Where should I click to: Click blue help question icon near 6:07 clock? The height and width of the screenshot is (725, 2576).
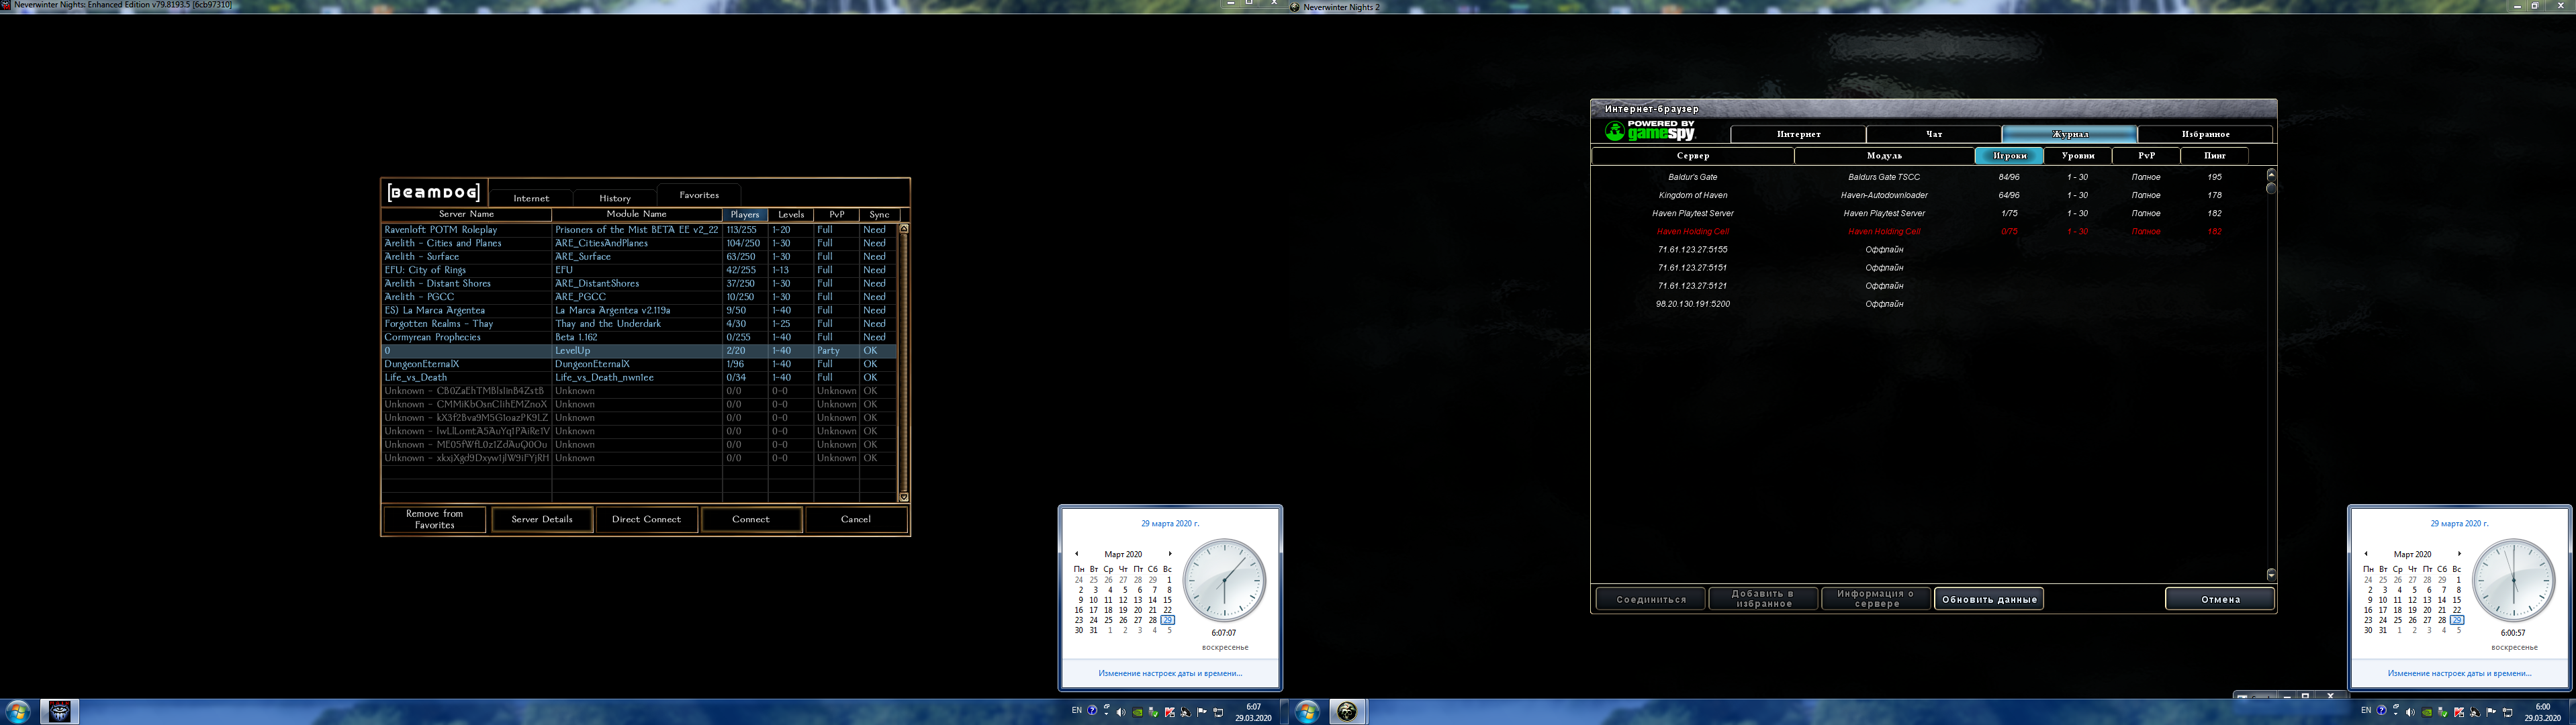tap(1092, 710)
